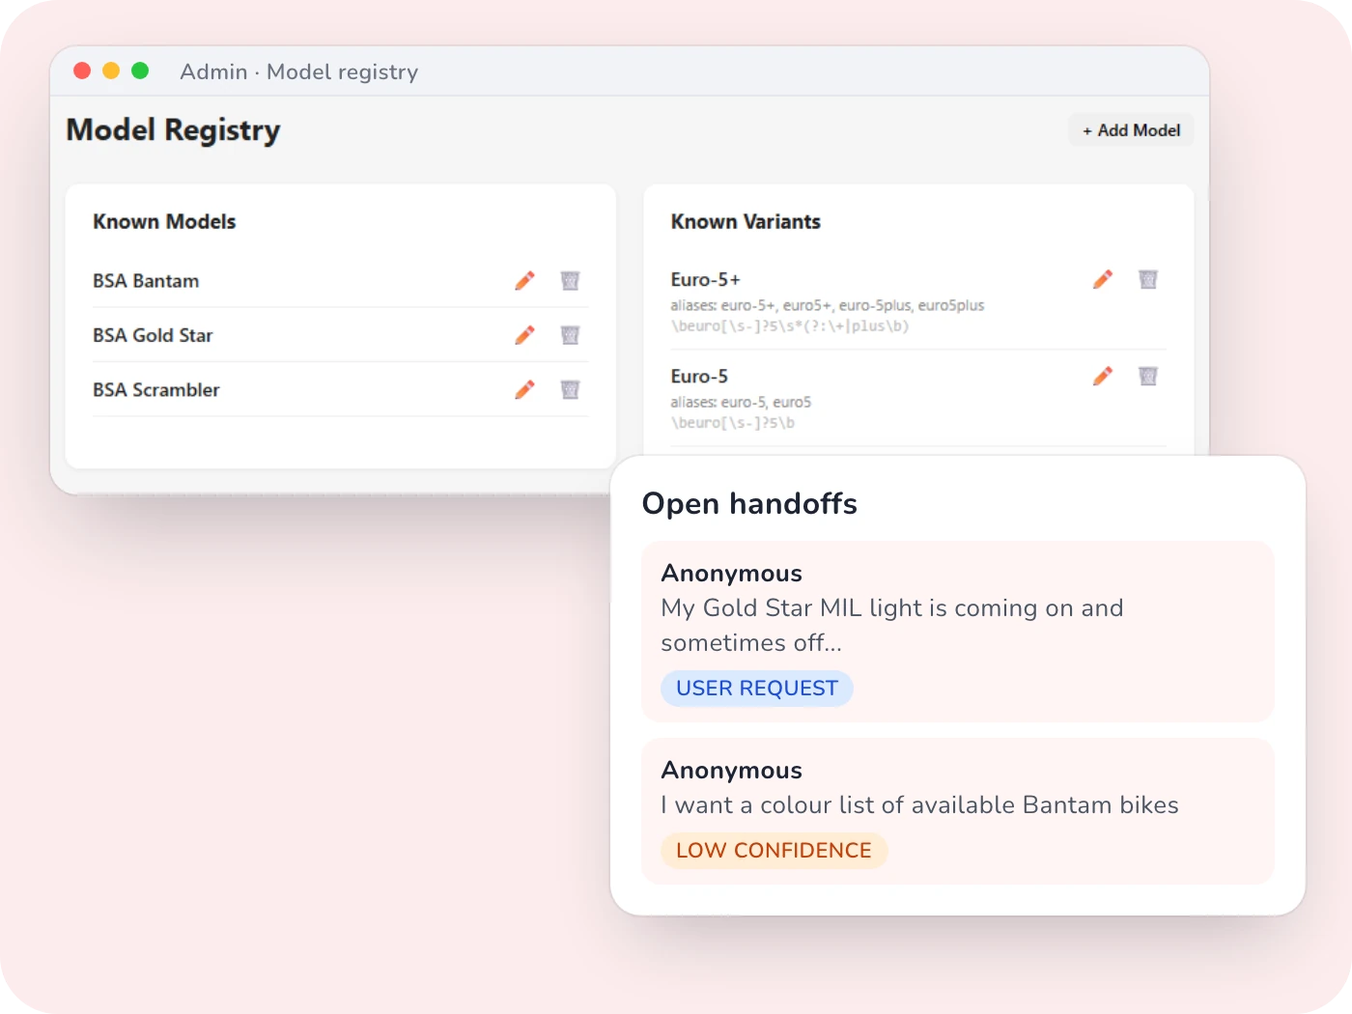Edit the BSA Gold Star model

tap(524, 335)
